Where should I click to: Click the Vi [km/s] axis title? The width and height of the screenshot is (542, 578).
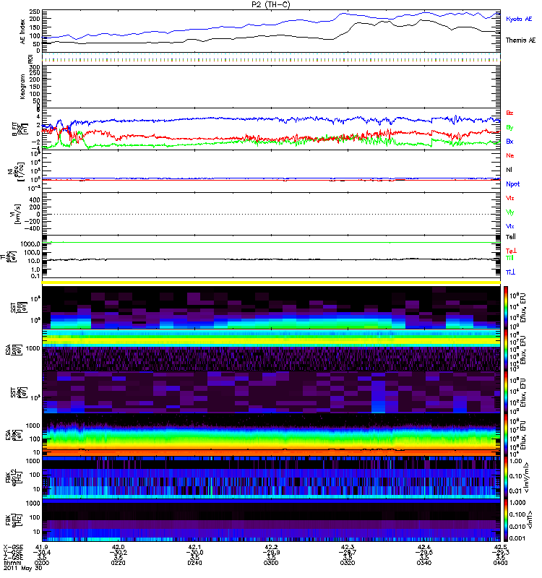(x=17, y=214)
